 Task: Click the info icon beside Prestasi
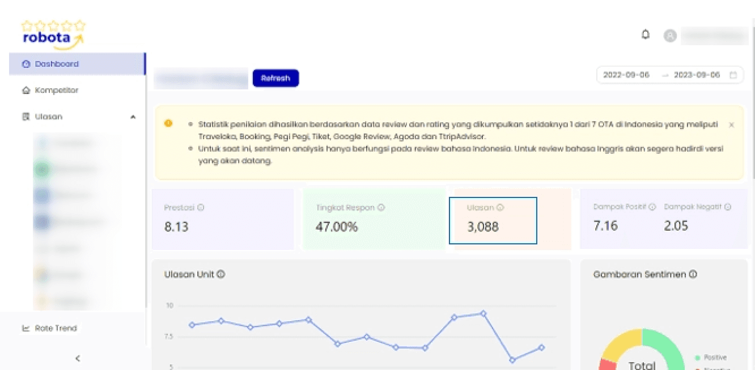[x=201, y=208]
